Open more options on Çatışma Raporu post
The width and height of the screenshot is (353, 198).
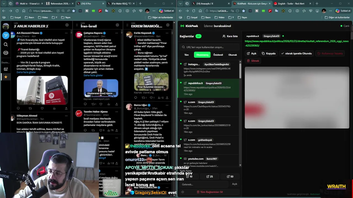[117, 33]
